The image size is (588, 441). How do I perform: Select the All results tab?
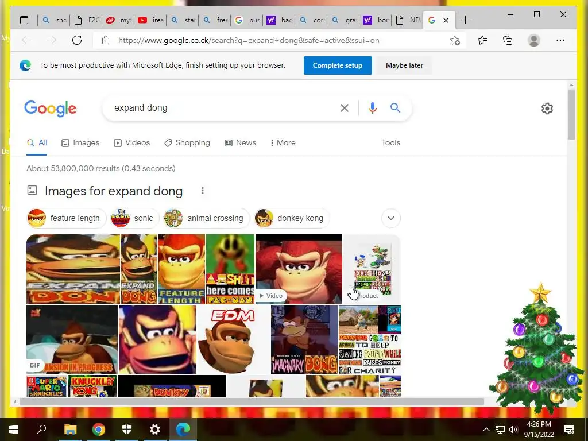(37, 143)
